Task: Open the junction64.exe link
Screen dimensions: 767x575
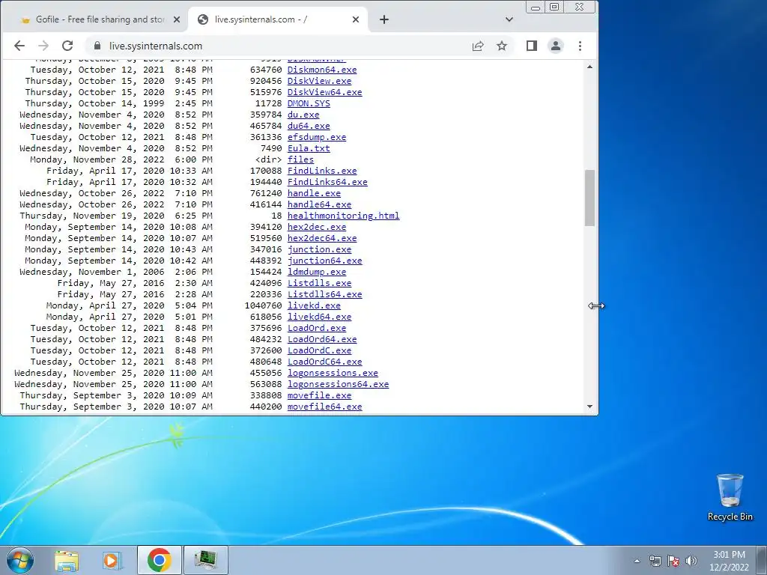Action: pos(325,261)
